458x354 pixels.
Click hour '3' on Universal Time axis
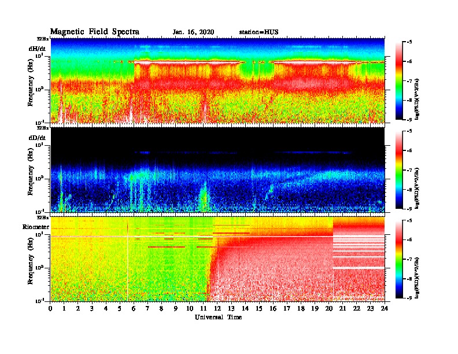pos(92,308)
